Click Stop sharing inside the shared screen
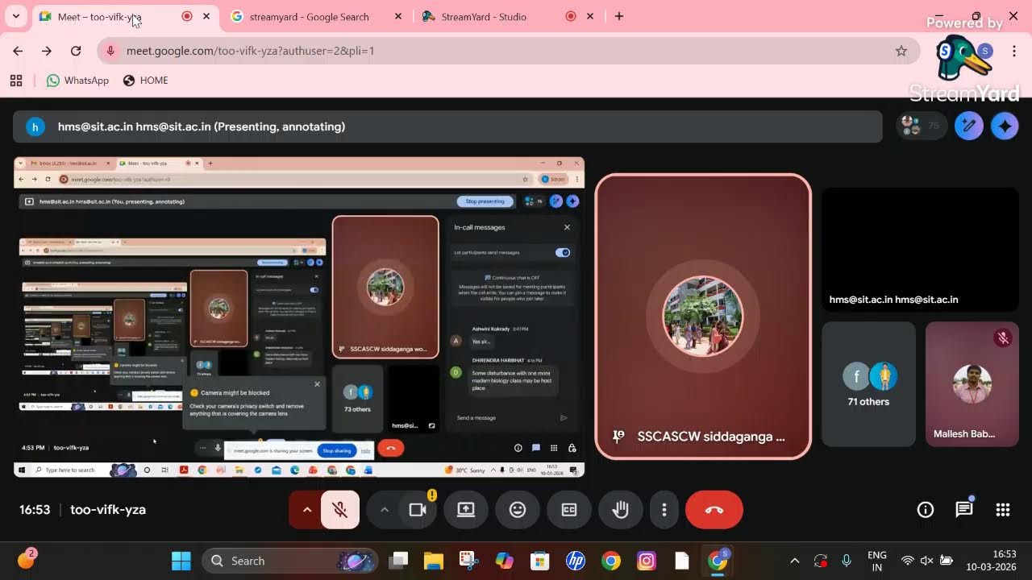 [337, 451]
